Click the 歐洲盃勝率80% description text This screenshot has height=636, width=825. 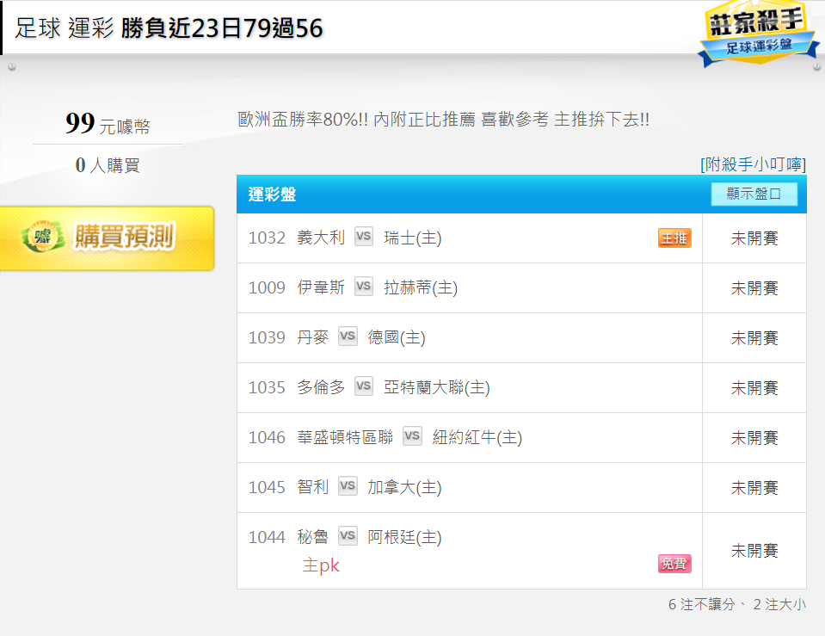pos(443,120)
